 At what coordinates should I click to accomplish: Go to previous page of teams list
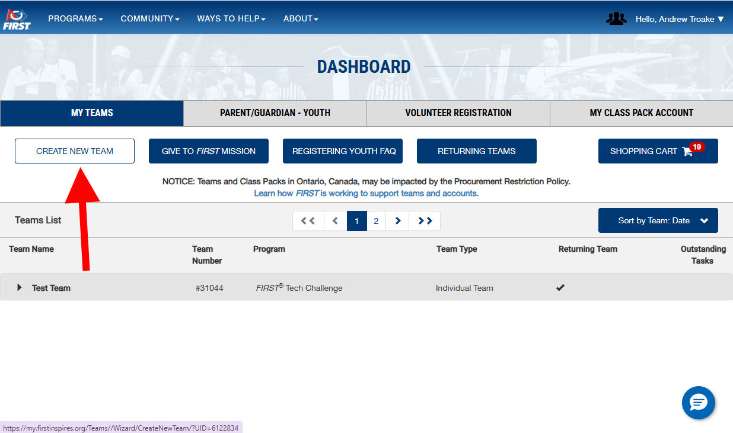[335, 221]
